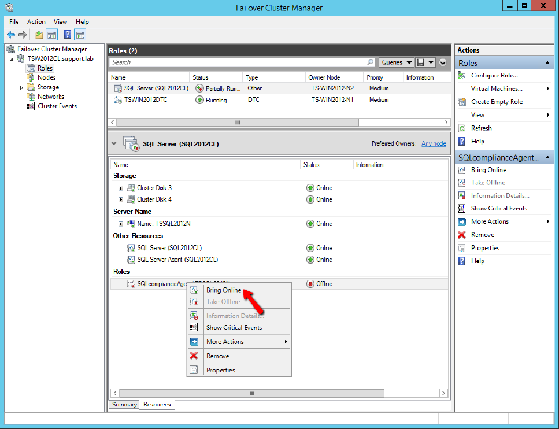Click the Up one level folder icon
The image size is (559, 429).
click(39, 35)
